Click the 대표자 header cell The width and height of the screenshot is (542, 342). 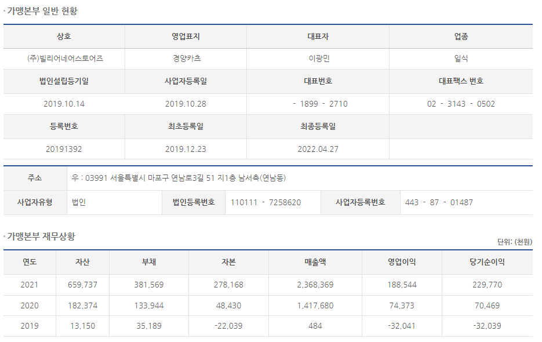click(318, 37)
